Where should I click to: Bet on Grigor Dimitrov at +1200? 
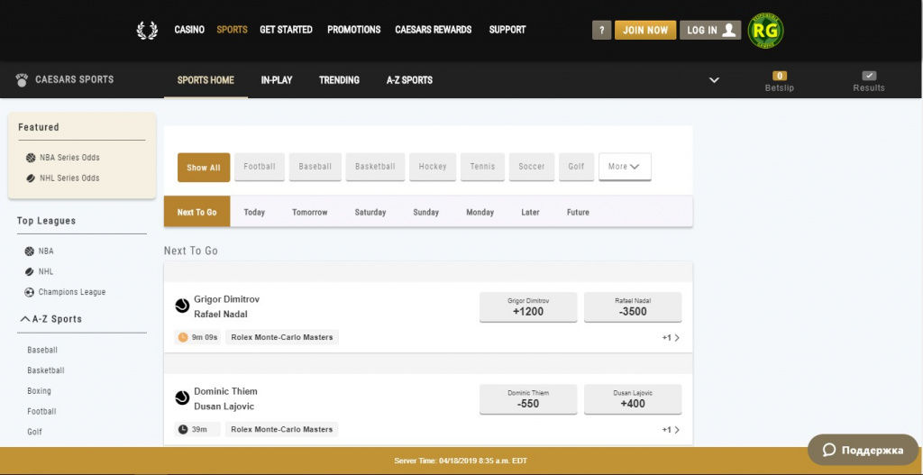coord(528,306)
